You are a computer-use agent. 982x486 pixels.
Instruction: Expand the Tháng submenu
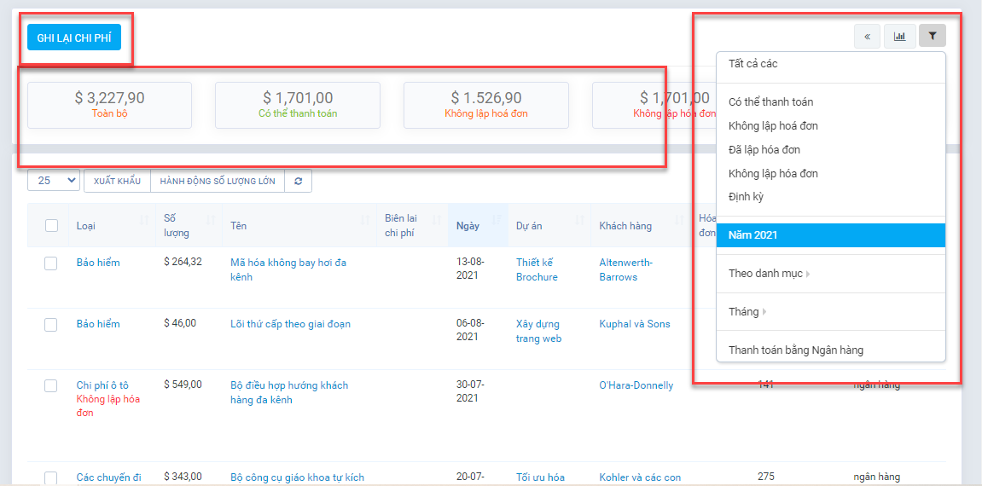point(747,312)
